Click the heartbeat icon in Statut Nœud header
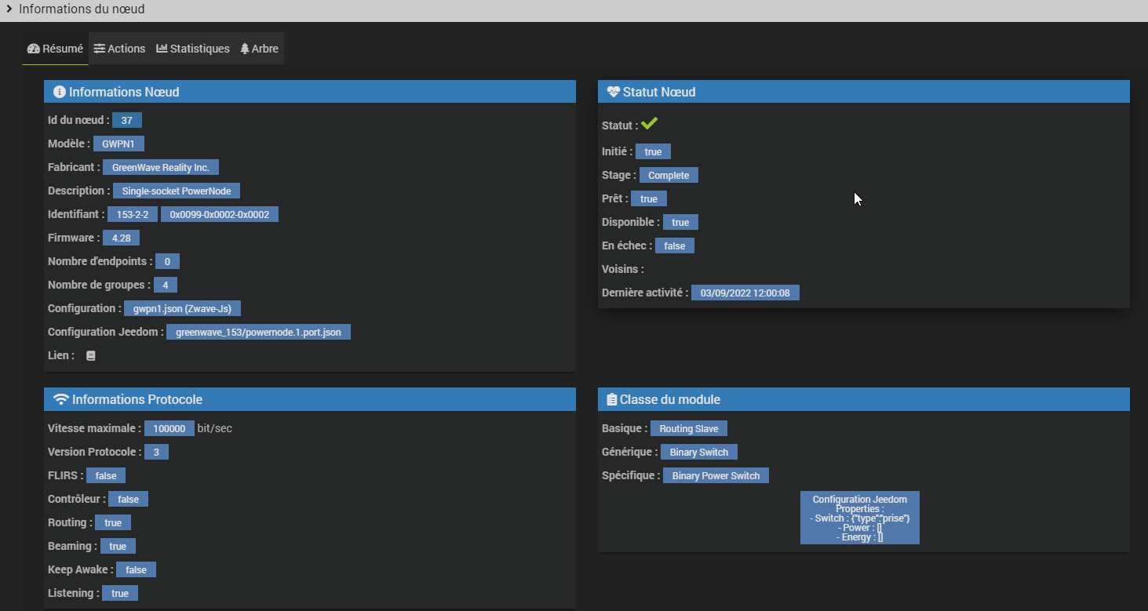 (x=613, y=92)
